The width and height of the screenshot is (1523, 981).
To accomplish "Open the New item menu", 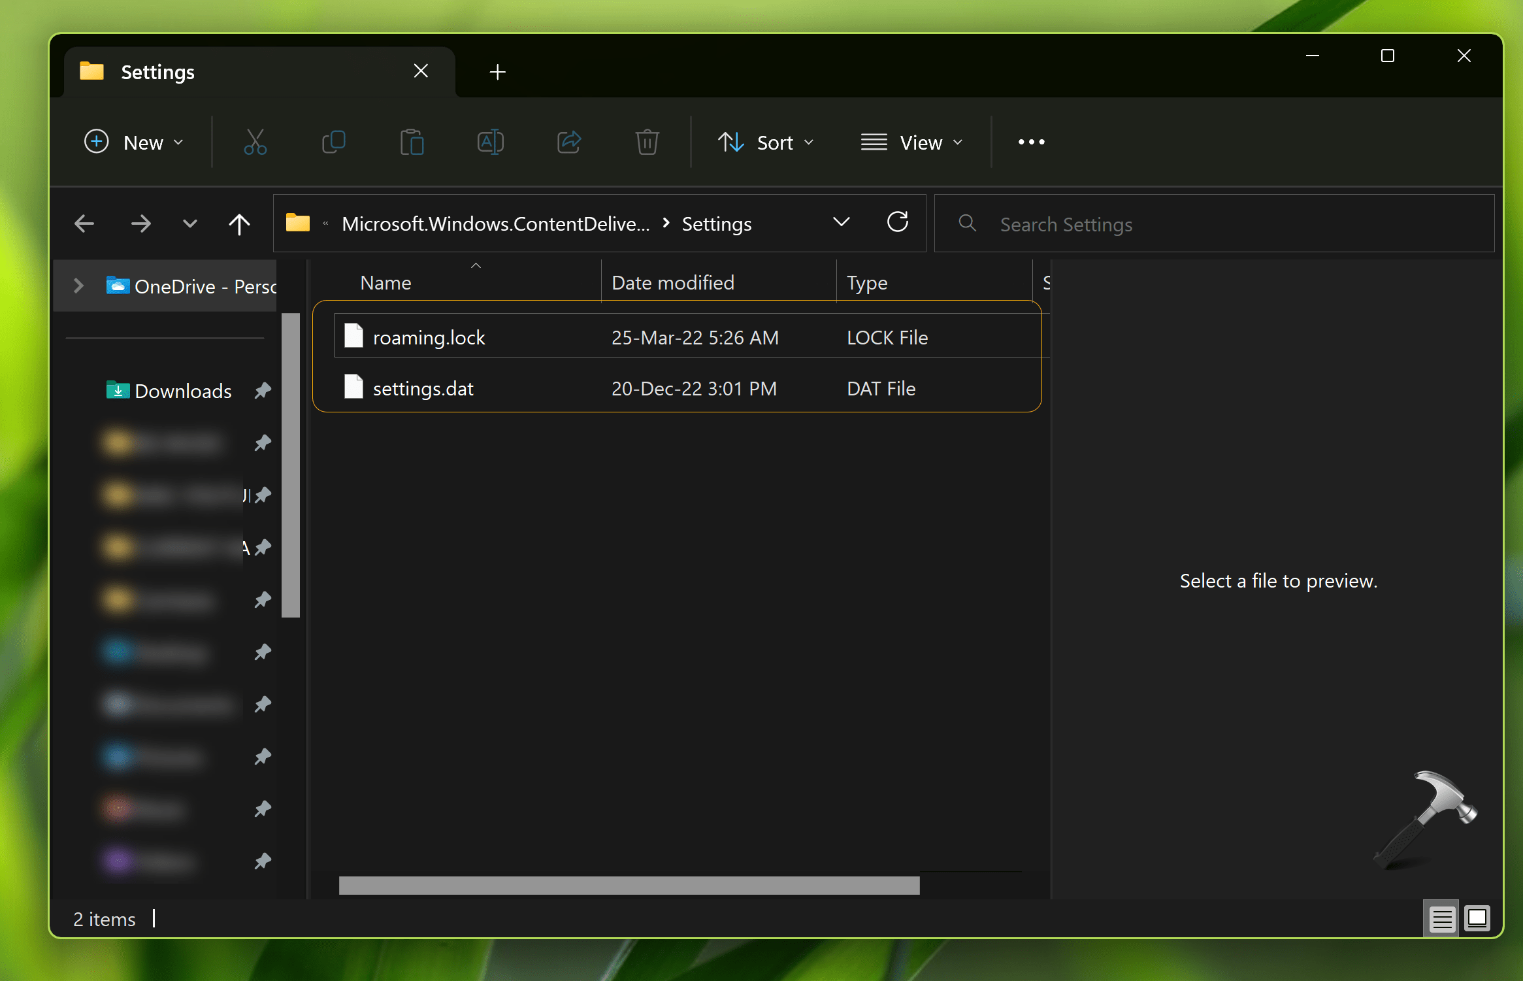I will [x=135, y=142].
